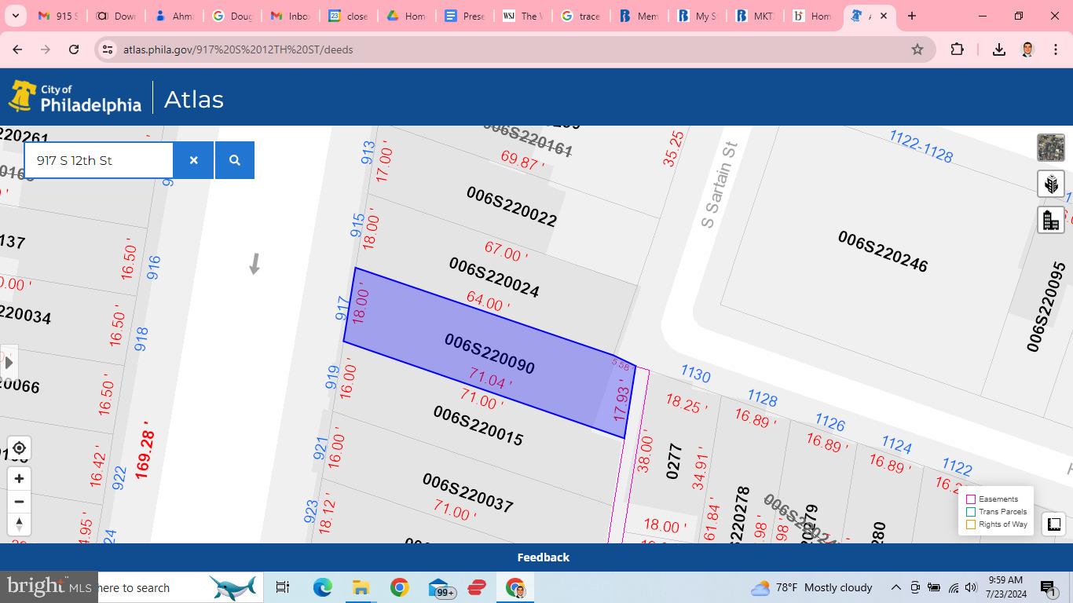Expand the collapsed left side panel
This screenshot has width=1073, height=603.
pyautogui.click(x=9, y=363)
